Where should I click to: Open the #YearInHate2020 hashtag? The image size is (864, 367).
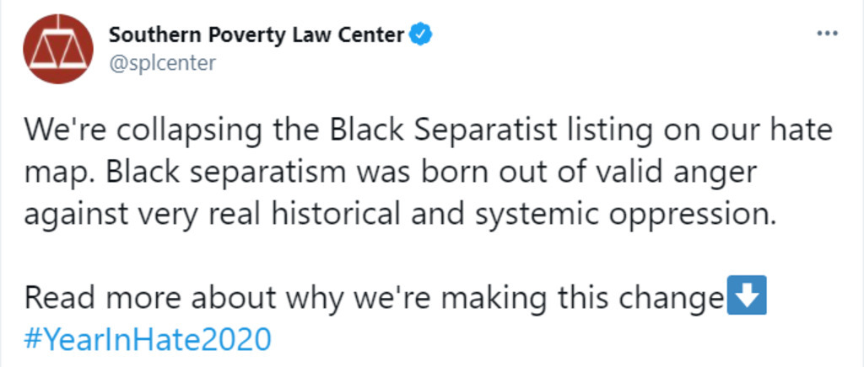(x=148, y=340)
